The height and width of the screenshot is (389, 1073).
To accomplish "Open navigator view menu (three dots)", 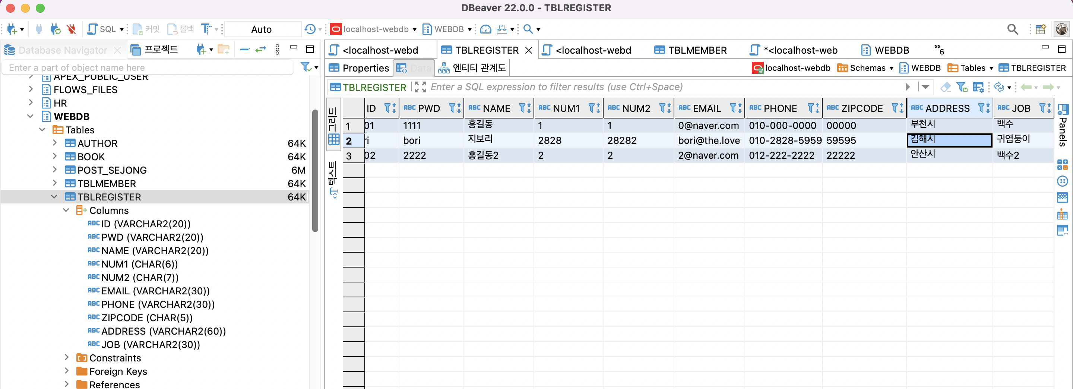I will pos(278,50).
